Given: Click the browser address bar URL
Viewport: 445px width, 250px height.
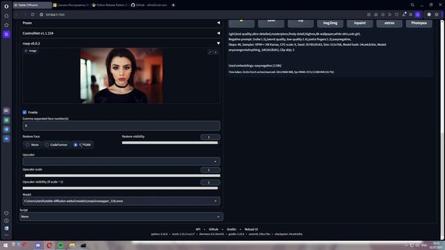Looking at the screenshot, I should 55,15.
